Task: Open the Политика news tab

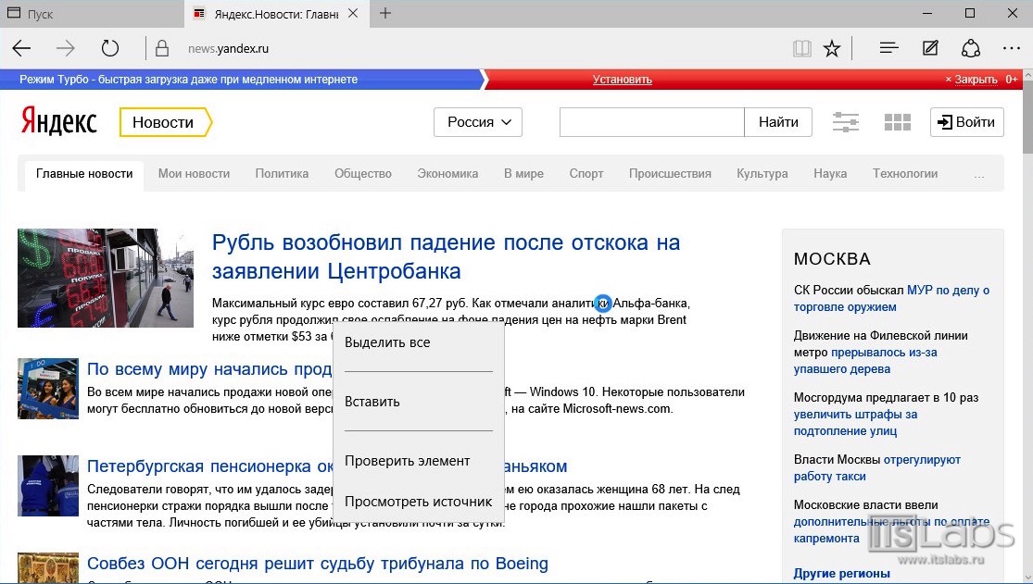Action: [282, 174]
